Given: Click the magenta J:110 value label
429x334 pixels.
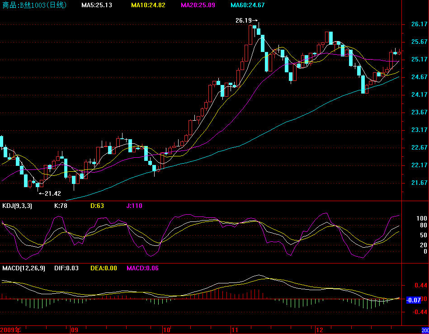Looking at the screenshot, I should click(x=134, y=206).
